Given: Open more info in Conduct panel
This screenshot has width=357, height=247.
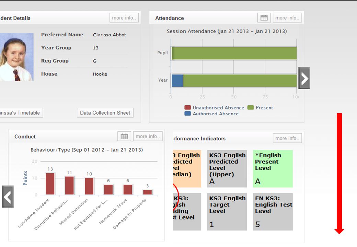Looking at the screenshot, I should 148,136.
